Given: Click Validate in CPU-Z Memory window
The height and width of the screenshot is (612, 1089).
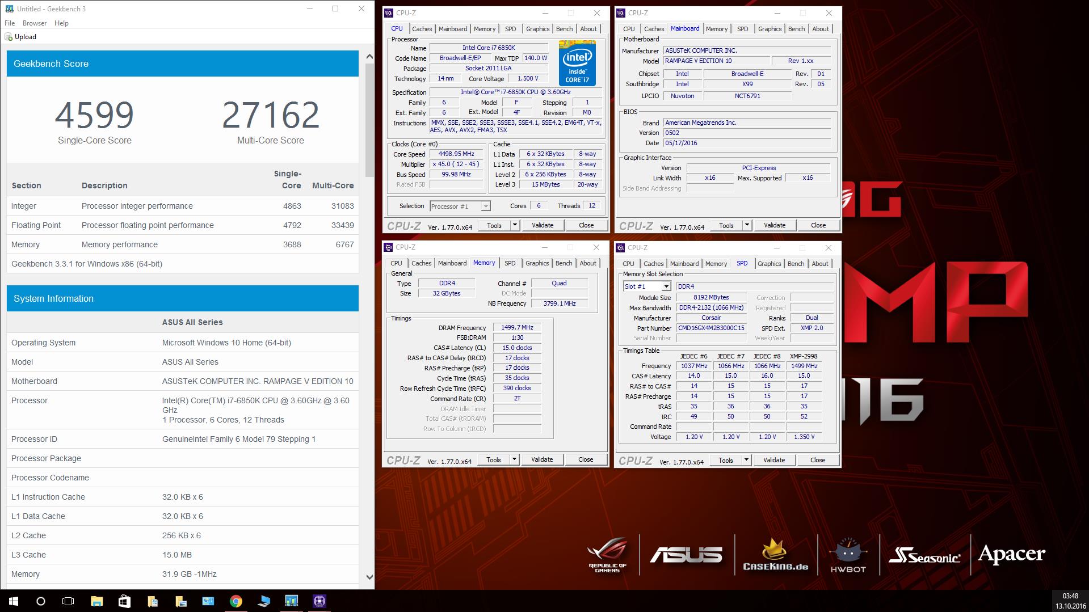Looking at the screenshot, I should click(x=542, y=459).
